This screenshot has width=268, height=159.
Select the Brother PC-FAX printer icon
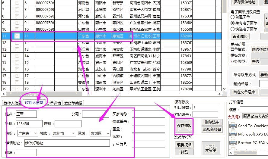pos(233,143)
